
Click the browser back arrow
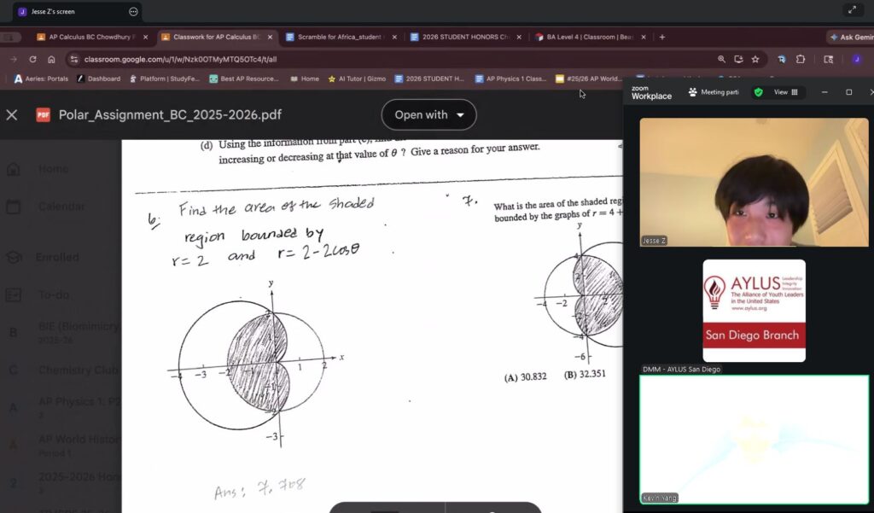(13, 59)
